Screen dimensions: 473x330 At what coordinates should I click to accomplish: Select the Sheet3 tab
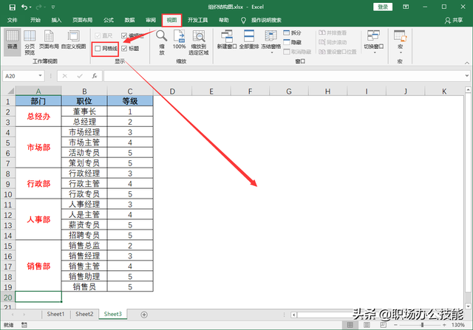(x=113, y=314)
